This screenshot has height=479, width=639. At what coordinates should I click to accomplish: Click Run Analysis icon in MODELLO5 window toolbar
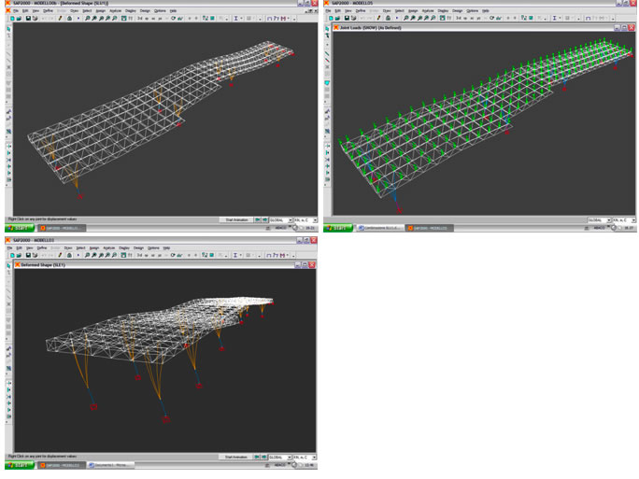(x=396, y=19)
